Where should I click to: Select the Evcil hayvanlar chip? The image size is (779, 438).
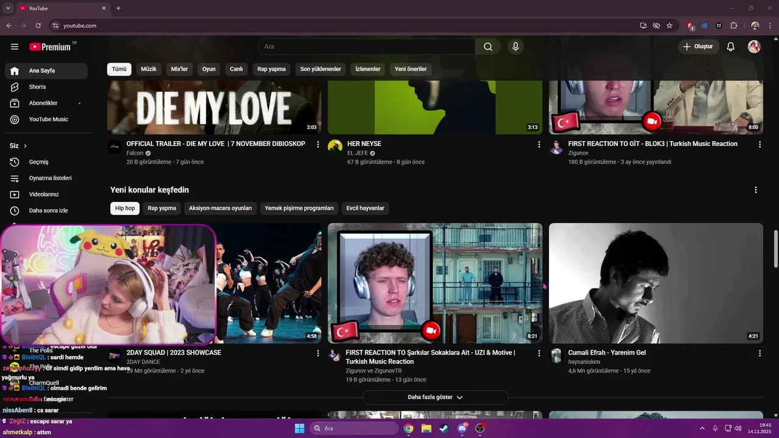(365, 208)
